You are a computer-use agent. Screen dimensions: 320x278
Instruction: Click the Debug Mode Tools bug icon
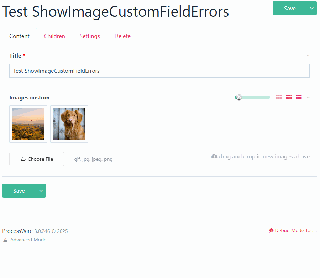[271, 230]
